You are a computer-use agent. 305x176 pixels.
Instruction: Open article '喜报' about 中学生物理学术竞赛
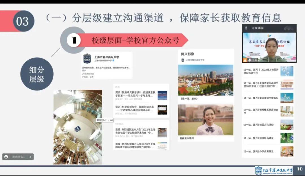pyautogui.click(x=135, y=131)
